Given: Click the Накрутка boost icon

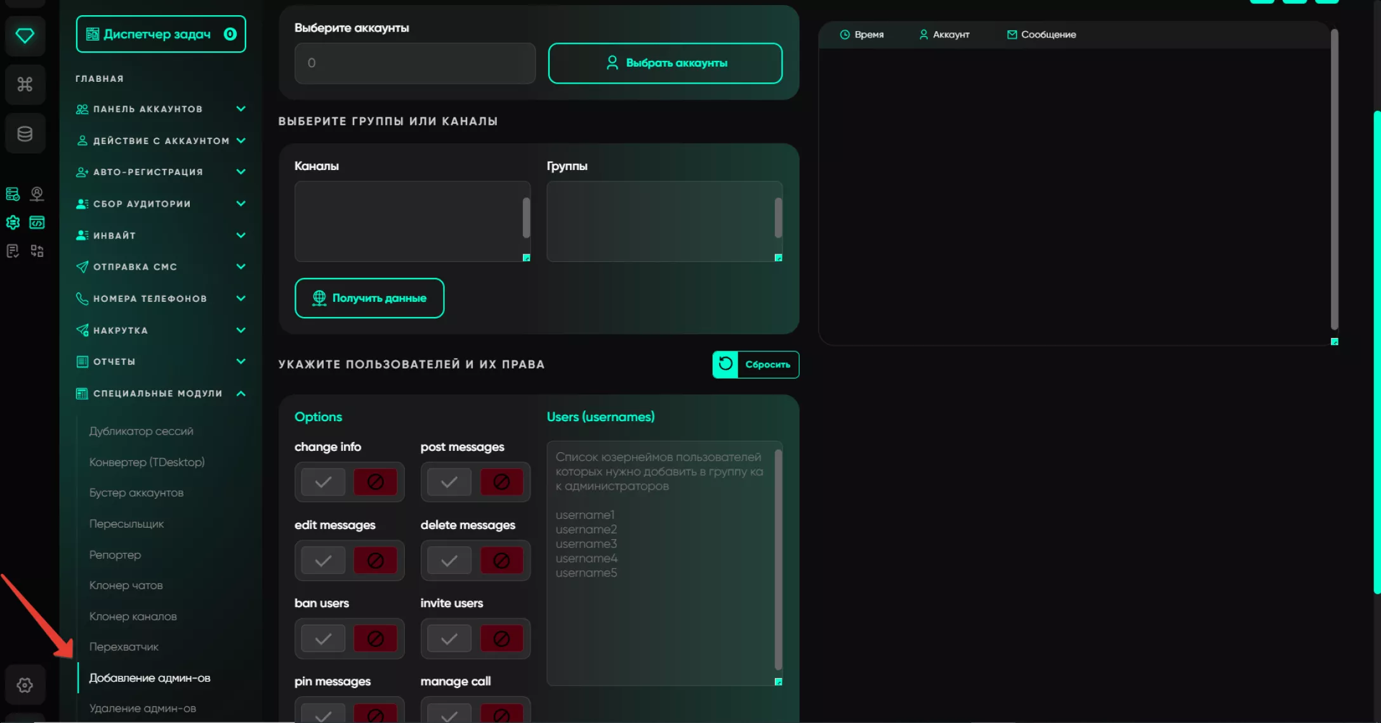Looking at the screenshot, I should (x=82, y=330).
